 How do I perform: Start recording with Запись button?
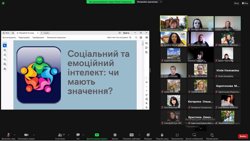(x=115, y=135)
